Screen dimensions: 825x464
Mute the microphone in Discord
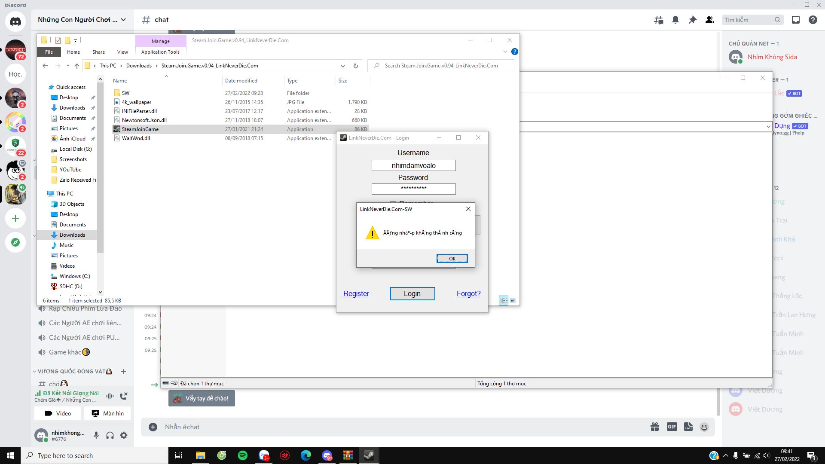coord(95,435)
